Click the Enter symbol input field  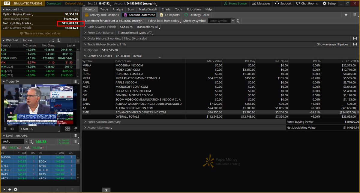pos(219,21)
